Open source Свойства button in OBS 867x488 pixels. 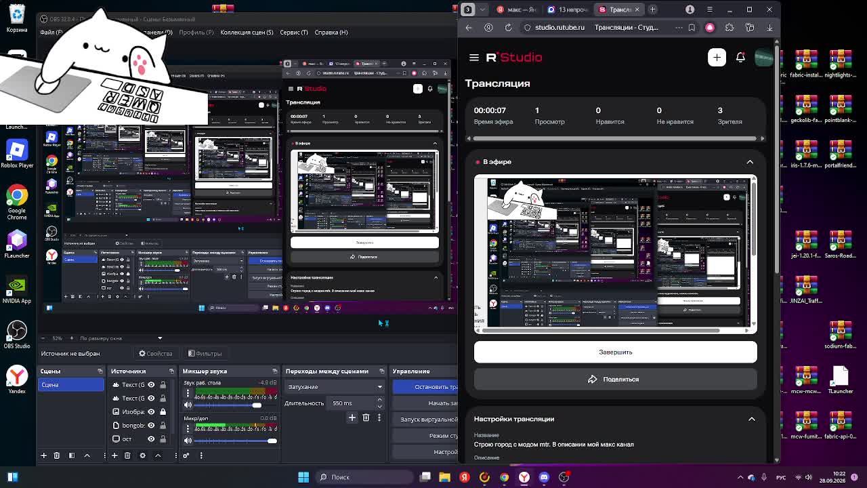coord(156,354)
